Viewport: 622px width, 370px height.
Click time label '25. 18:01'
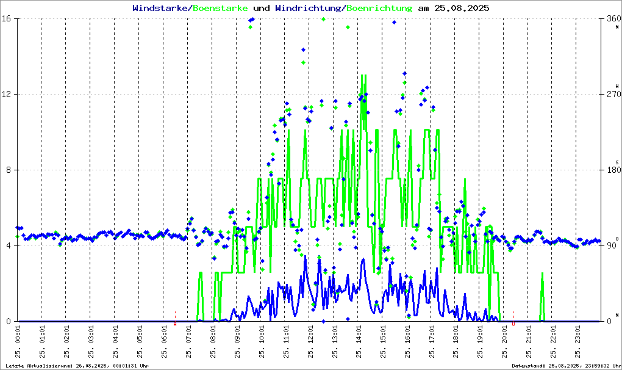coord(456,342)
